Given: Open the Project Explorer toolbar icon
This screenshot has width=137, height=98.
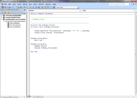Looking at the screenshot, I should (x=42, y=7).
